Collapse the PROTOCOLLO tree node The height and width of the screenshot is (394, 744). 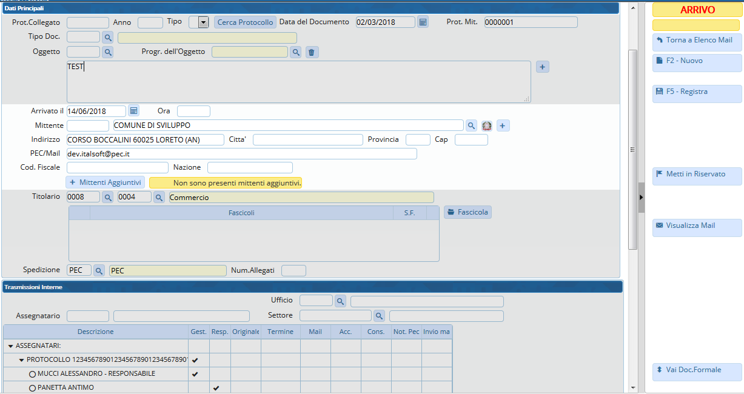pyautogui.click(x=22, y=360)
